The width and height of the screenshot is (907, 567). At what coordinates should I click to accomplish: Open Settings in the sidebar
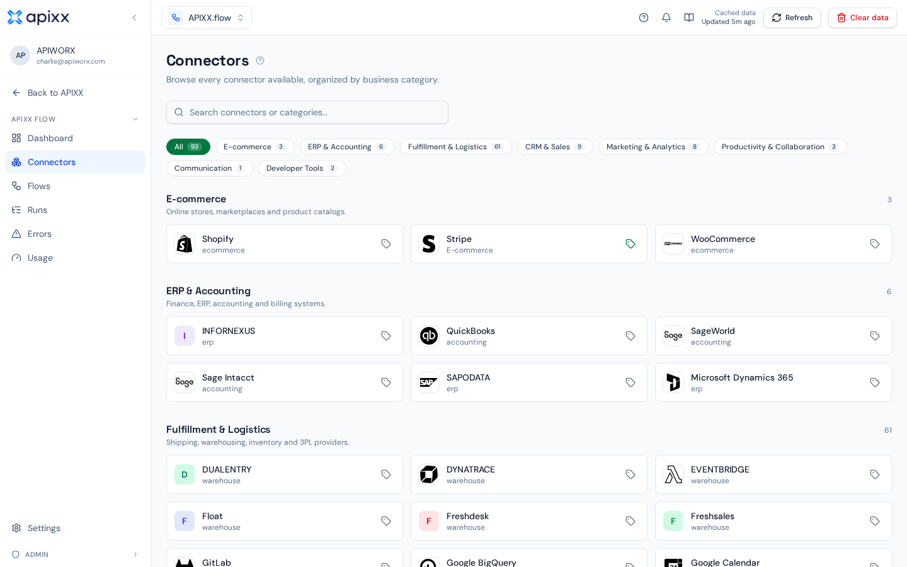[75, 528]
